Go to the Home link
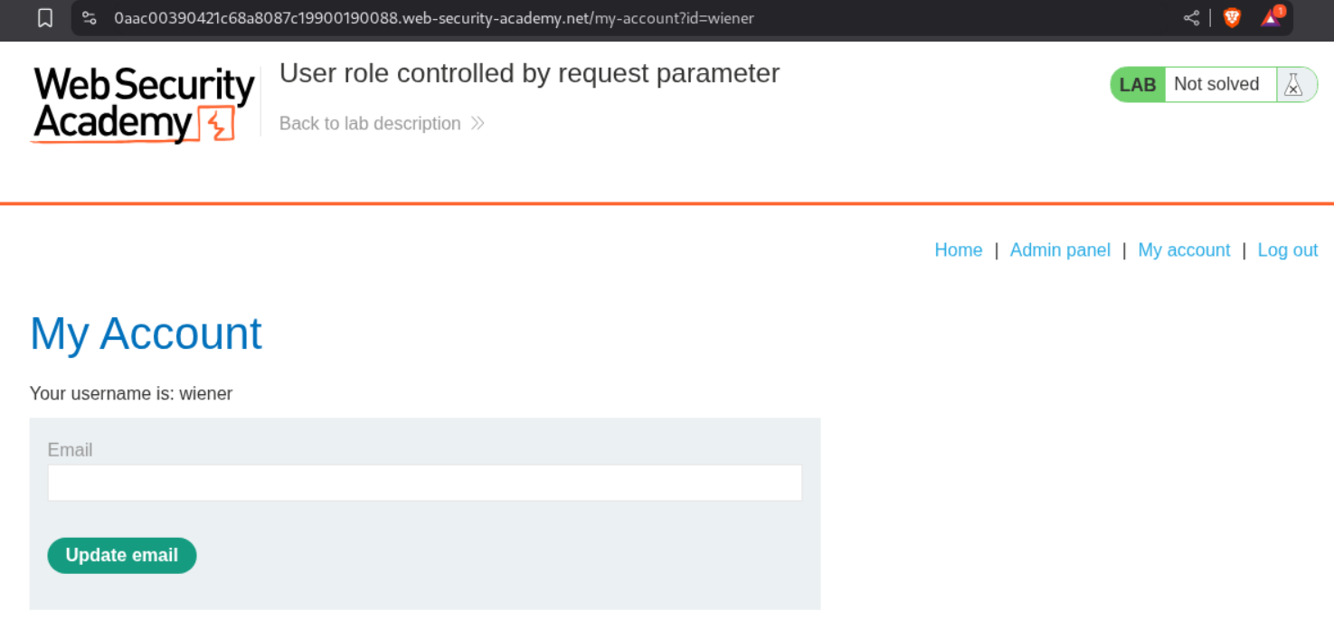This screenshot has width=1334, height=630. click(x=958, y=250)
